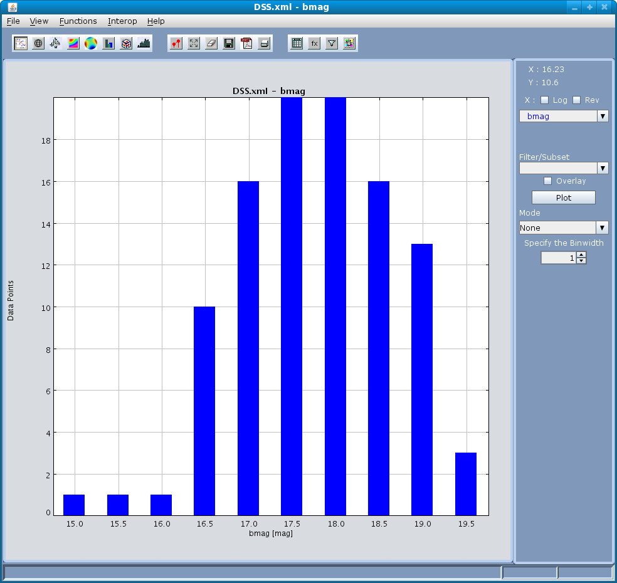Open the Mode dropdown showing None
Viewport: 617px width, 583px height.
(x=563, y=228)
